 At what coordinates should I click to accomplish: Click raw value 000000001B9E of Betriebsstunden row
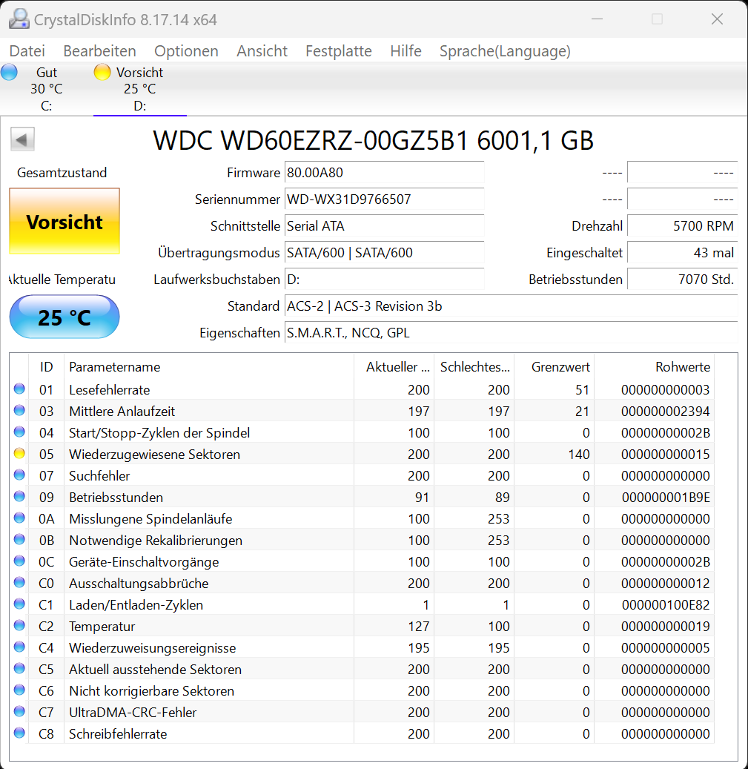(x=666, y=498)
